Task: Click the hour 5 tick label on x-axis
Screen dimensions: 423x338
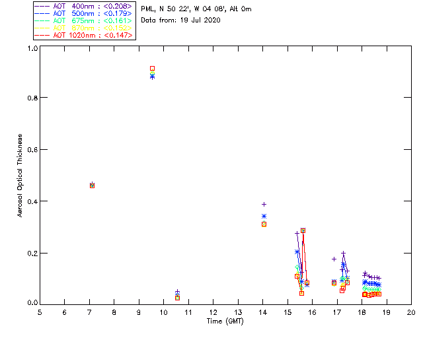Action: point(40,312)
